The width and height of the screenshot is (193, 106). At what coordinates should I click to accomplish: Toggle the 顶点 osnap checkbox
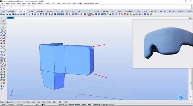coord(53,102)
